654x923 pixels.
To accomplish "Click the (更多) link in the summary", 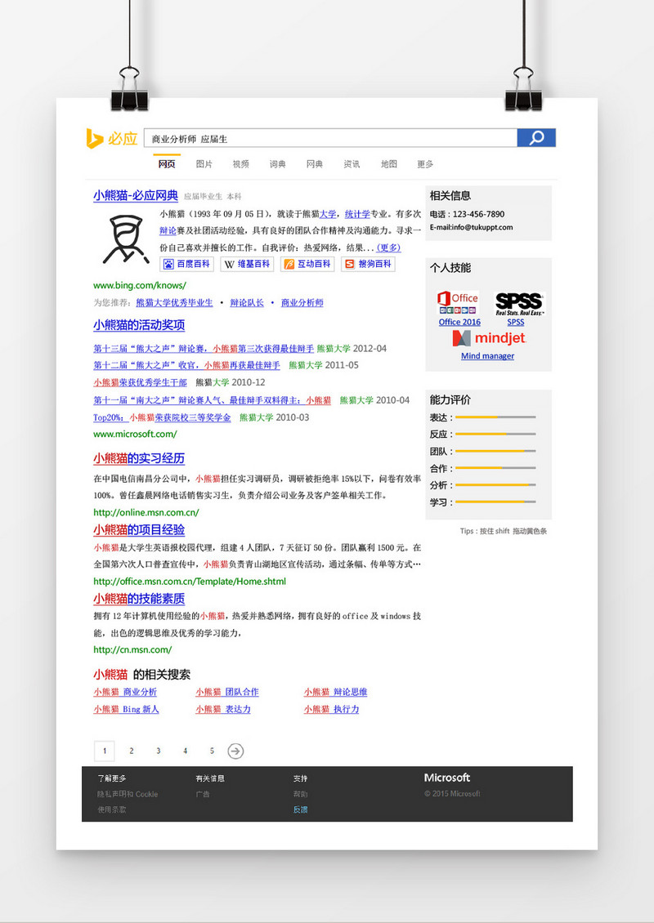I will (x=389, y=247).
